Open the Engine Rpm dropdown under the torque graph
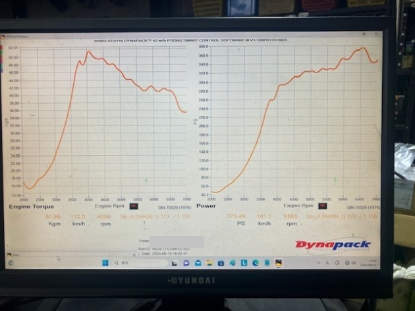Screen dimensions: 415x311 click(x=134, y=206)
